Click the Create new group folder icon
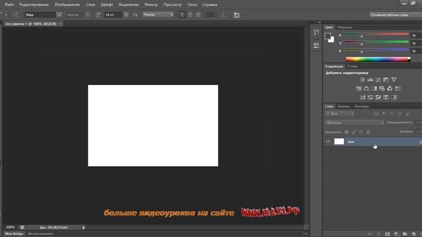 point(405,234)
